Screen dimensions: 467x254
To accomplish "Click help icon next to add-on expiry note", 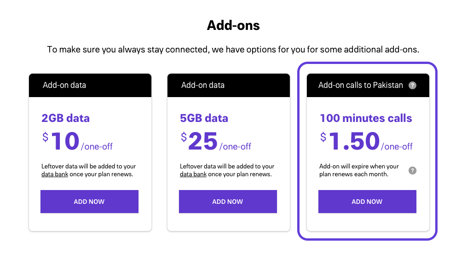I will pos(412,171).
